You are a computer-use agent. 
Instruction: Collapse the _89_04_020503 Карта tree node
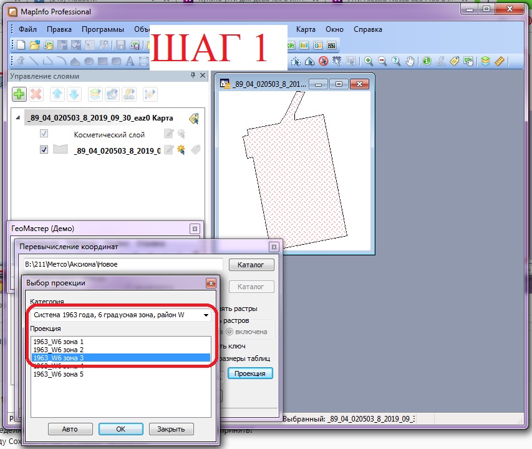coord(17,118)
